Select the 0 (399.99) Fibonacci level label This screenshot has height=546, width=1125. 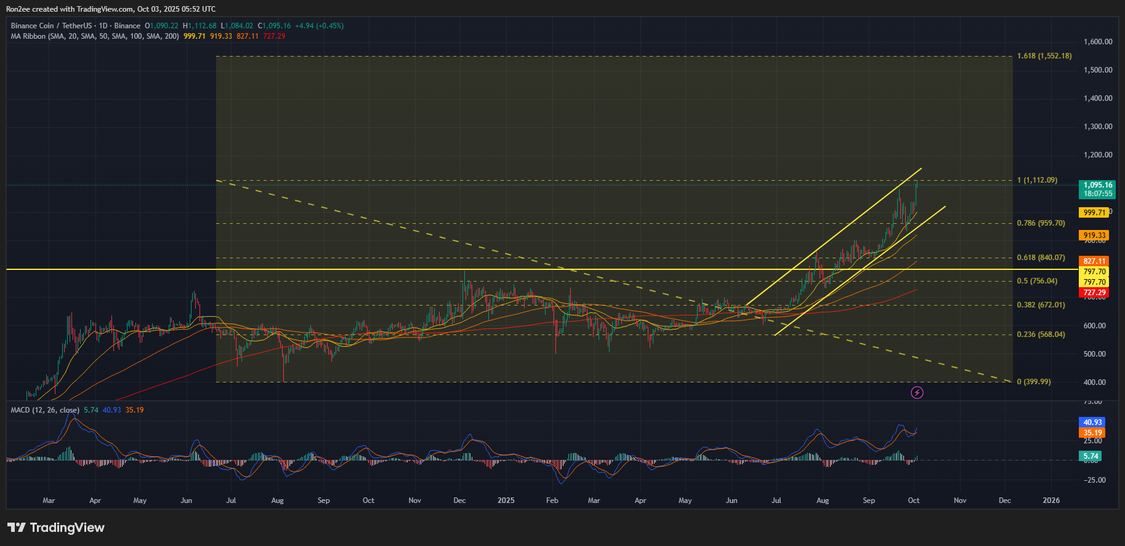pos(1033,382)
